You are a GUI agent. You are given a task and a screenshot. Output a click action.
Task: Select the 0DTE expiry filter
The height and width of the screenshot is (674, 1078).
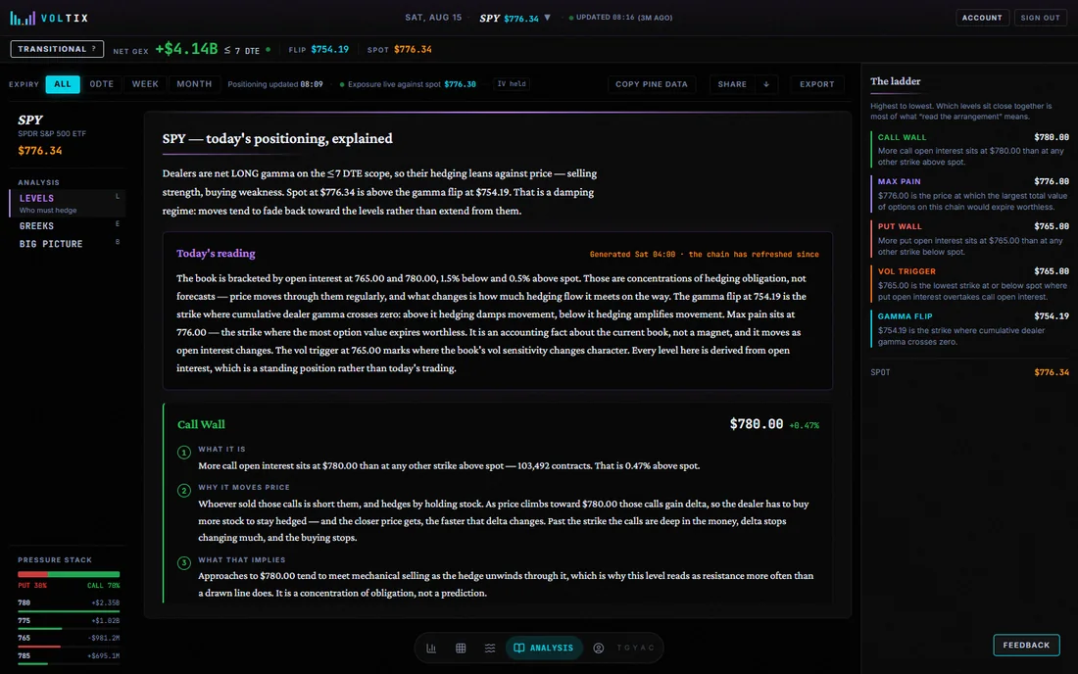tap(102, 84)
